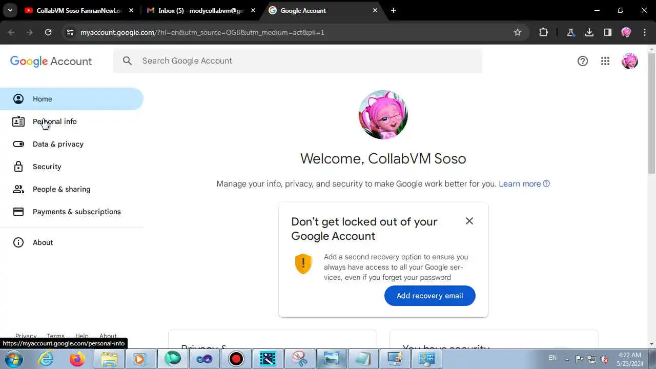This screenshot has width=656, height=369.
Task: Close the Google Account tab
Action: pyautogui.click(x=375, y=10)
